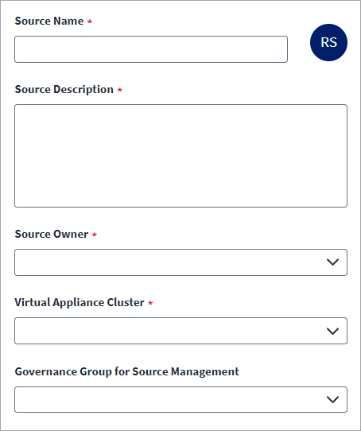The height and width of the screenshot is (431, 361).
Task: Click the asterisk beside Virtual Appliance Cluster
Action: [x=150, y=303]
